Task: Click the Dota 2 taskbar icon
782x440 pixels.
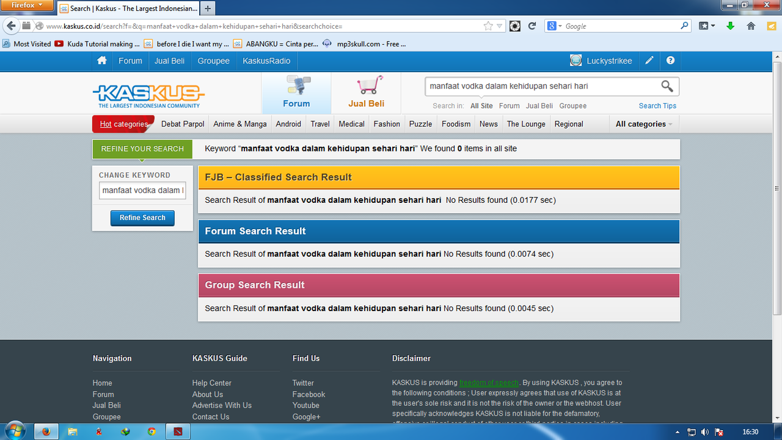Action: (178, 431)
